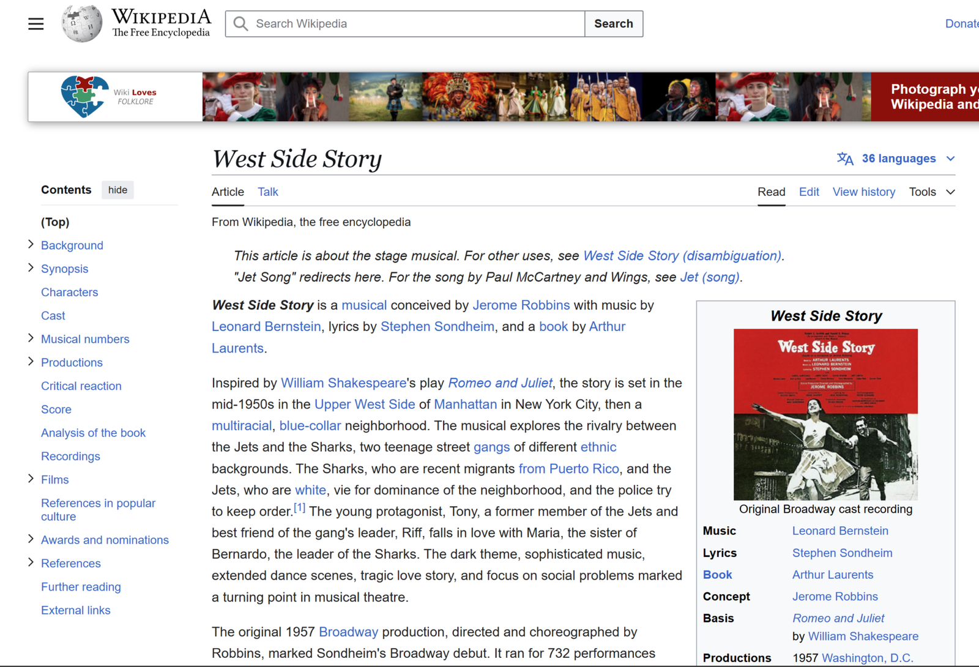Click the magnifying glass search icon
This screenshot has width=979, height=667.
tap(241, 24)
